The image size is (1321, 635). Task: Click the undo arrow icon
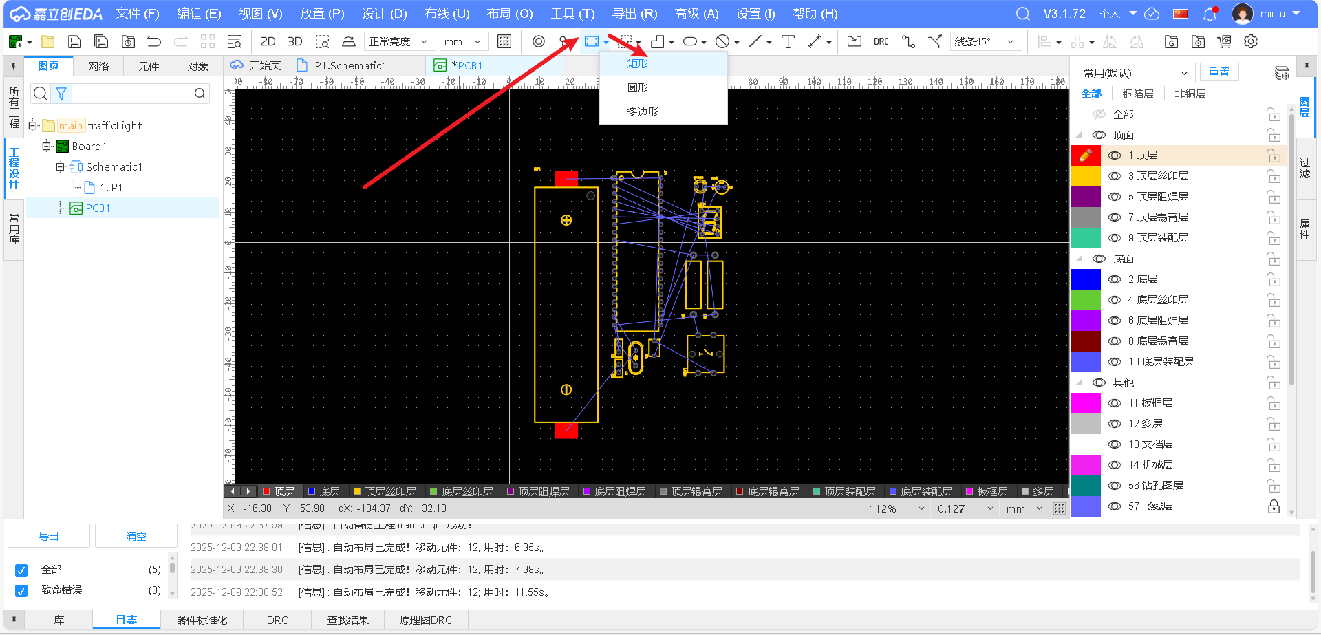pos(154,42)
